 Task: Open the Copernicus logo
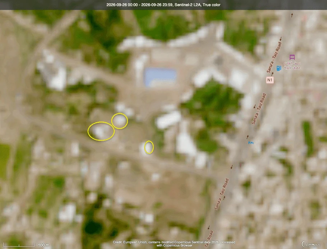coord(311,244)
